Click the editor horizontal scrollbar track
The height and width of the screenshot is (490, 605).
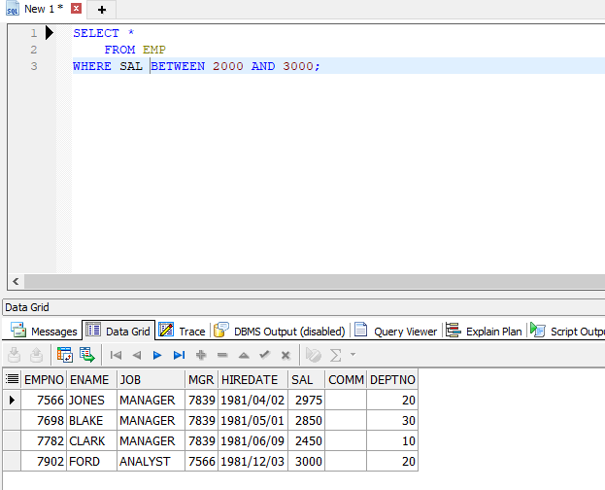click(315, 281)
